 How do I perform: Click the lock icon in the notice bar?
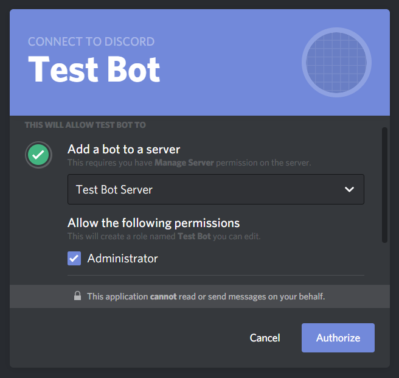[77, 296]
